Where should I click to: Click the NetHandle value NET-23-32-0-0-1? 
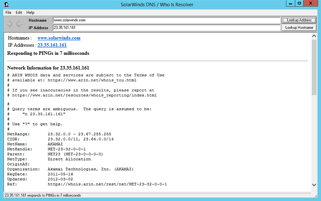pyautogui.click(x=67, y=149)
